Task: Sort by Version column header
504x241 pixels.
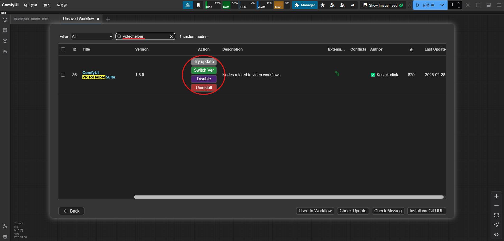Action: point(142,49)
